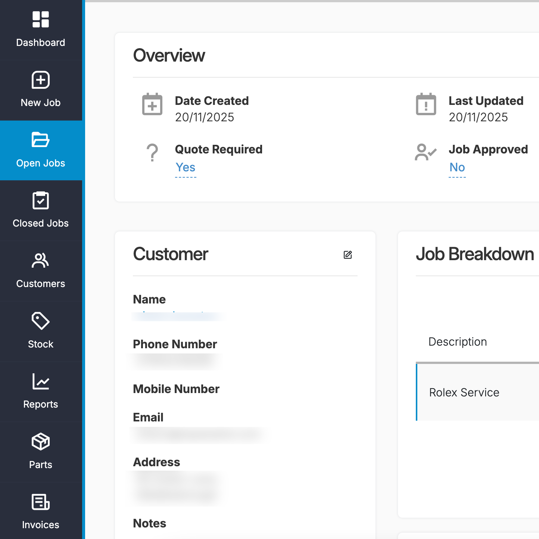Click the Last Updated calendar alert icon
Image resolution: width=539 pixels, height=539 pixels.
tap(426, 105)
